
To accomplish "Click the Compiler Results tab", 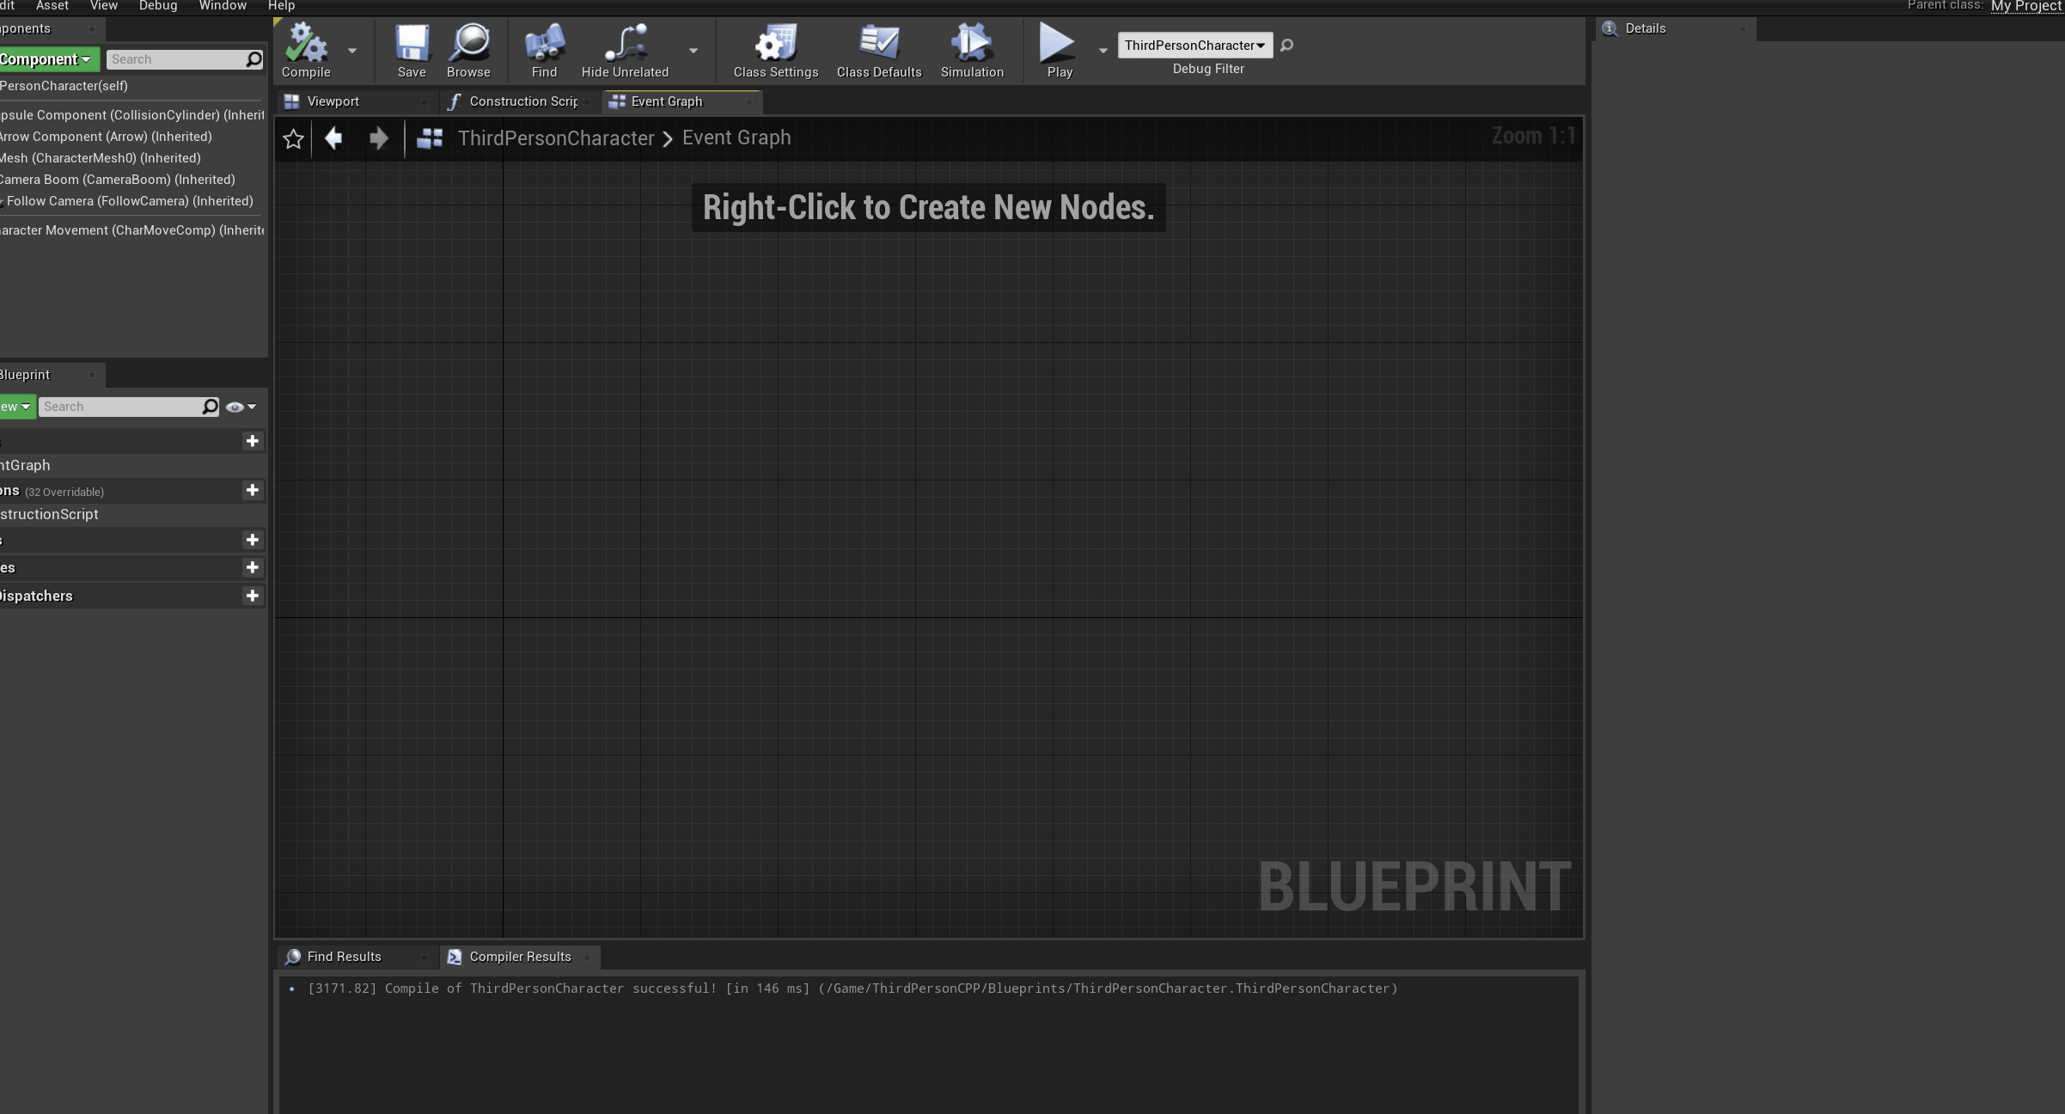I will (x=518, y=956).
